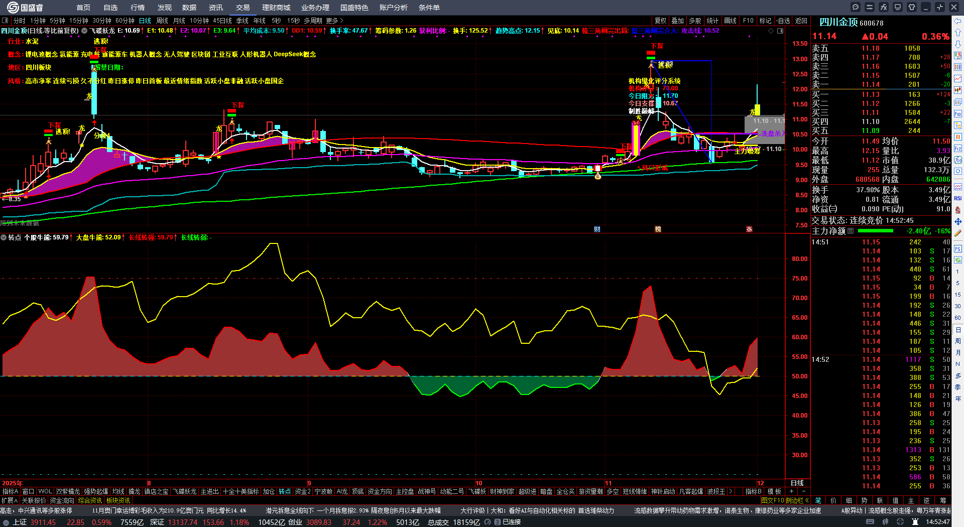Screen dimensions: 964x527
Task: Click the green 主力净额 progress bar
Action: pyautogui.click(x=876, y=231)
